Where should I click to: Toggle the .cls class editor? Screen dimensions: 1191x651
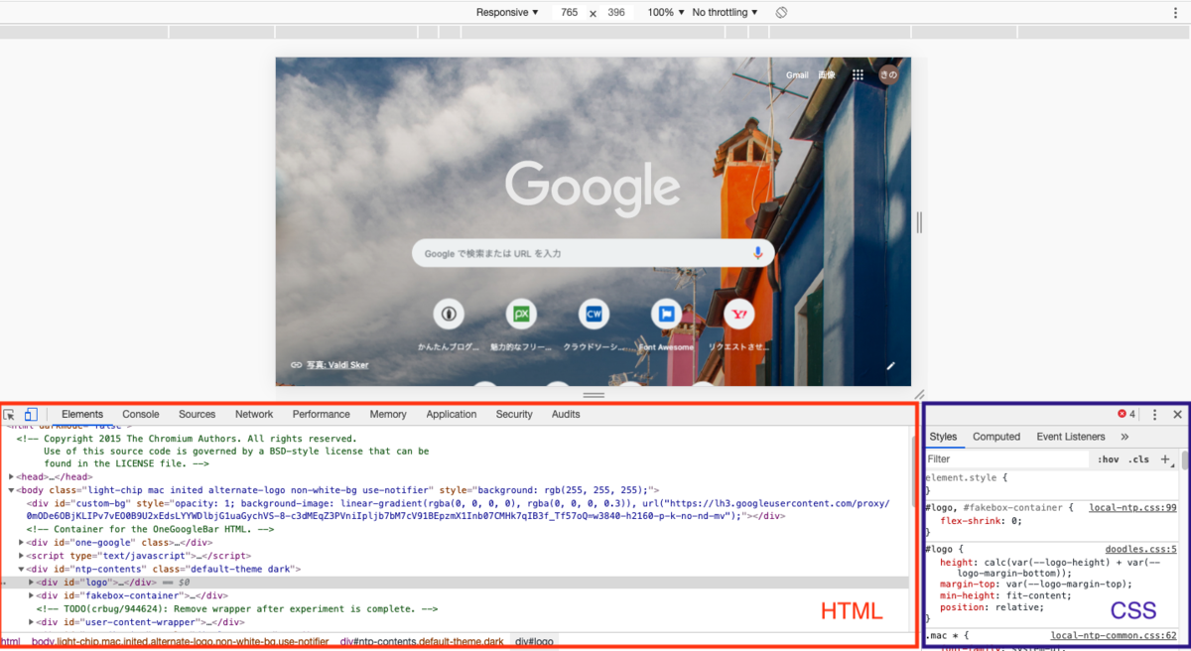click(x=1137, y=458)
